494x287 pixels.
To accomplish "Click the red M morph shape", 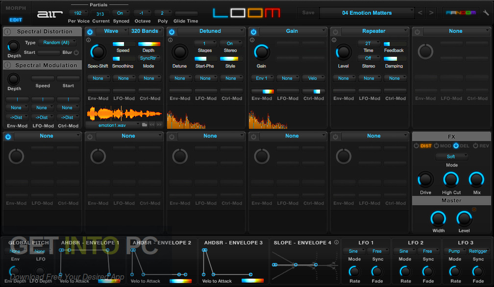I will pos(272,13).
